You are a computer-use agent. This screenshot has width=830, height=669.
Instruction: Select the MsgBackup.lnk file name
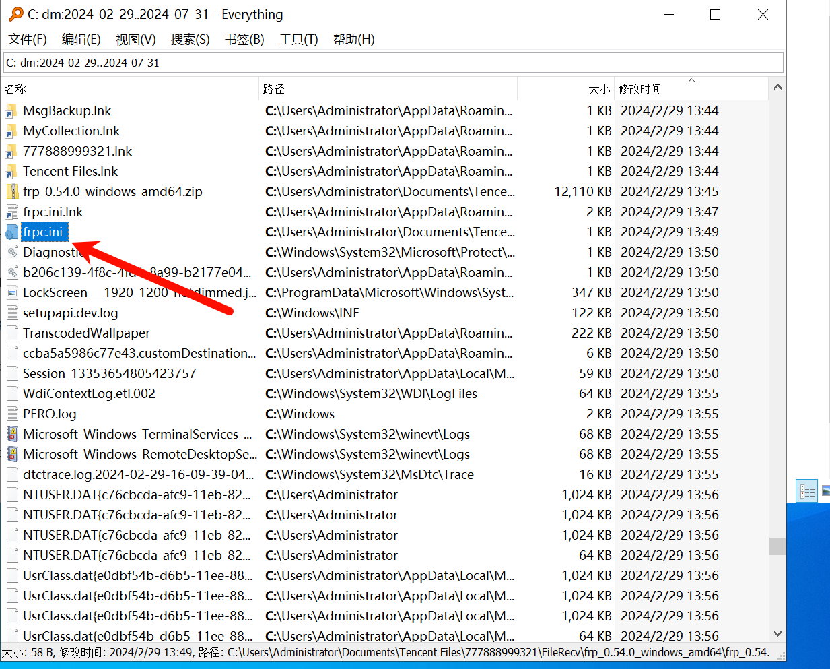pos(67,110)
